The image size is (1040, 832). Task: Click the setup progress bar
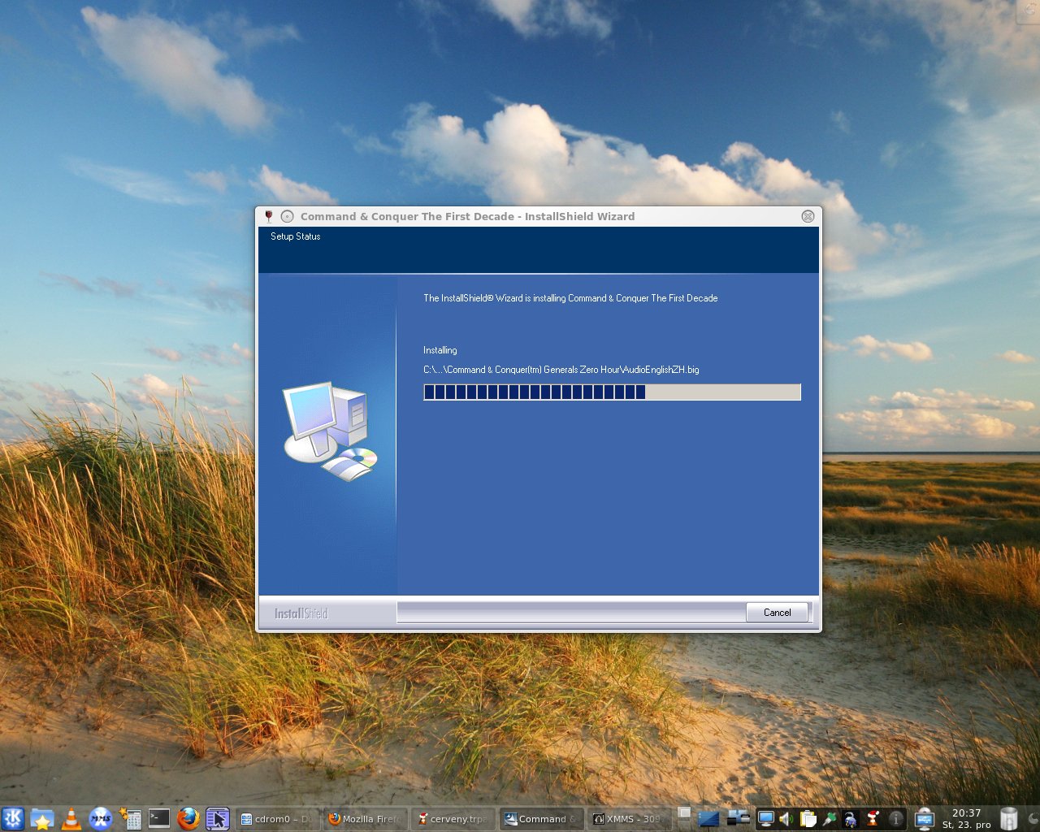(x=612, y=392)
